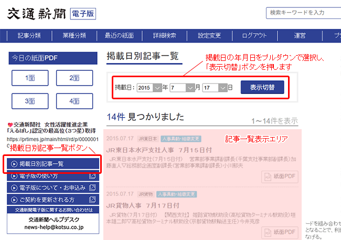Select ログアウト in the navigation bar
The height and width of the screenshot is (240, 341).
(254, 36)
